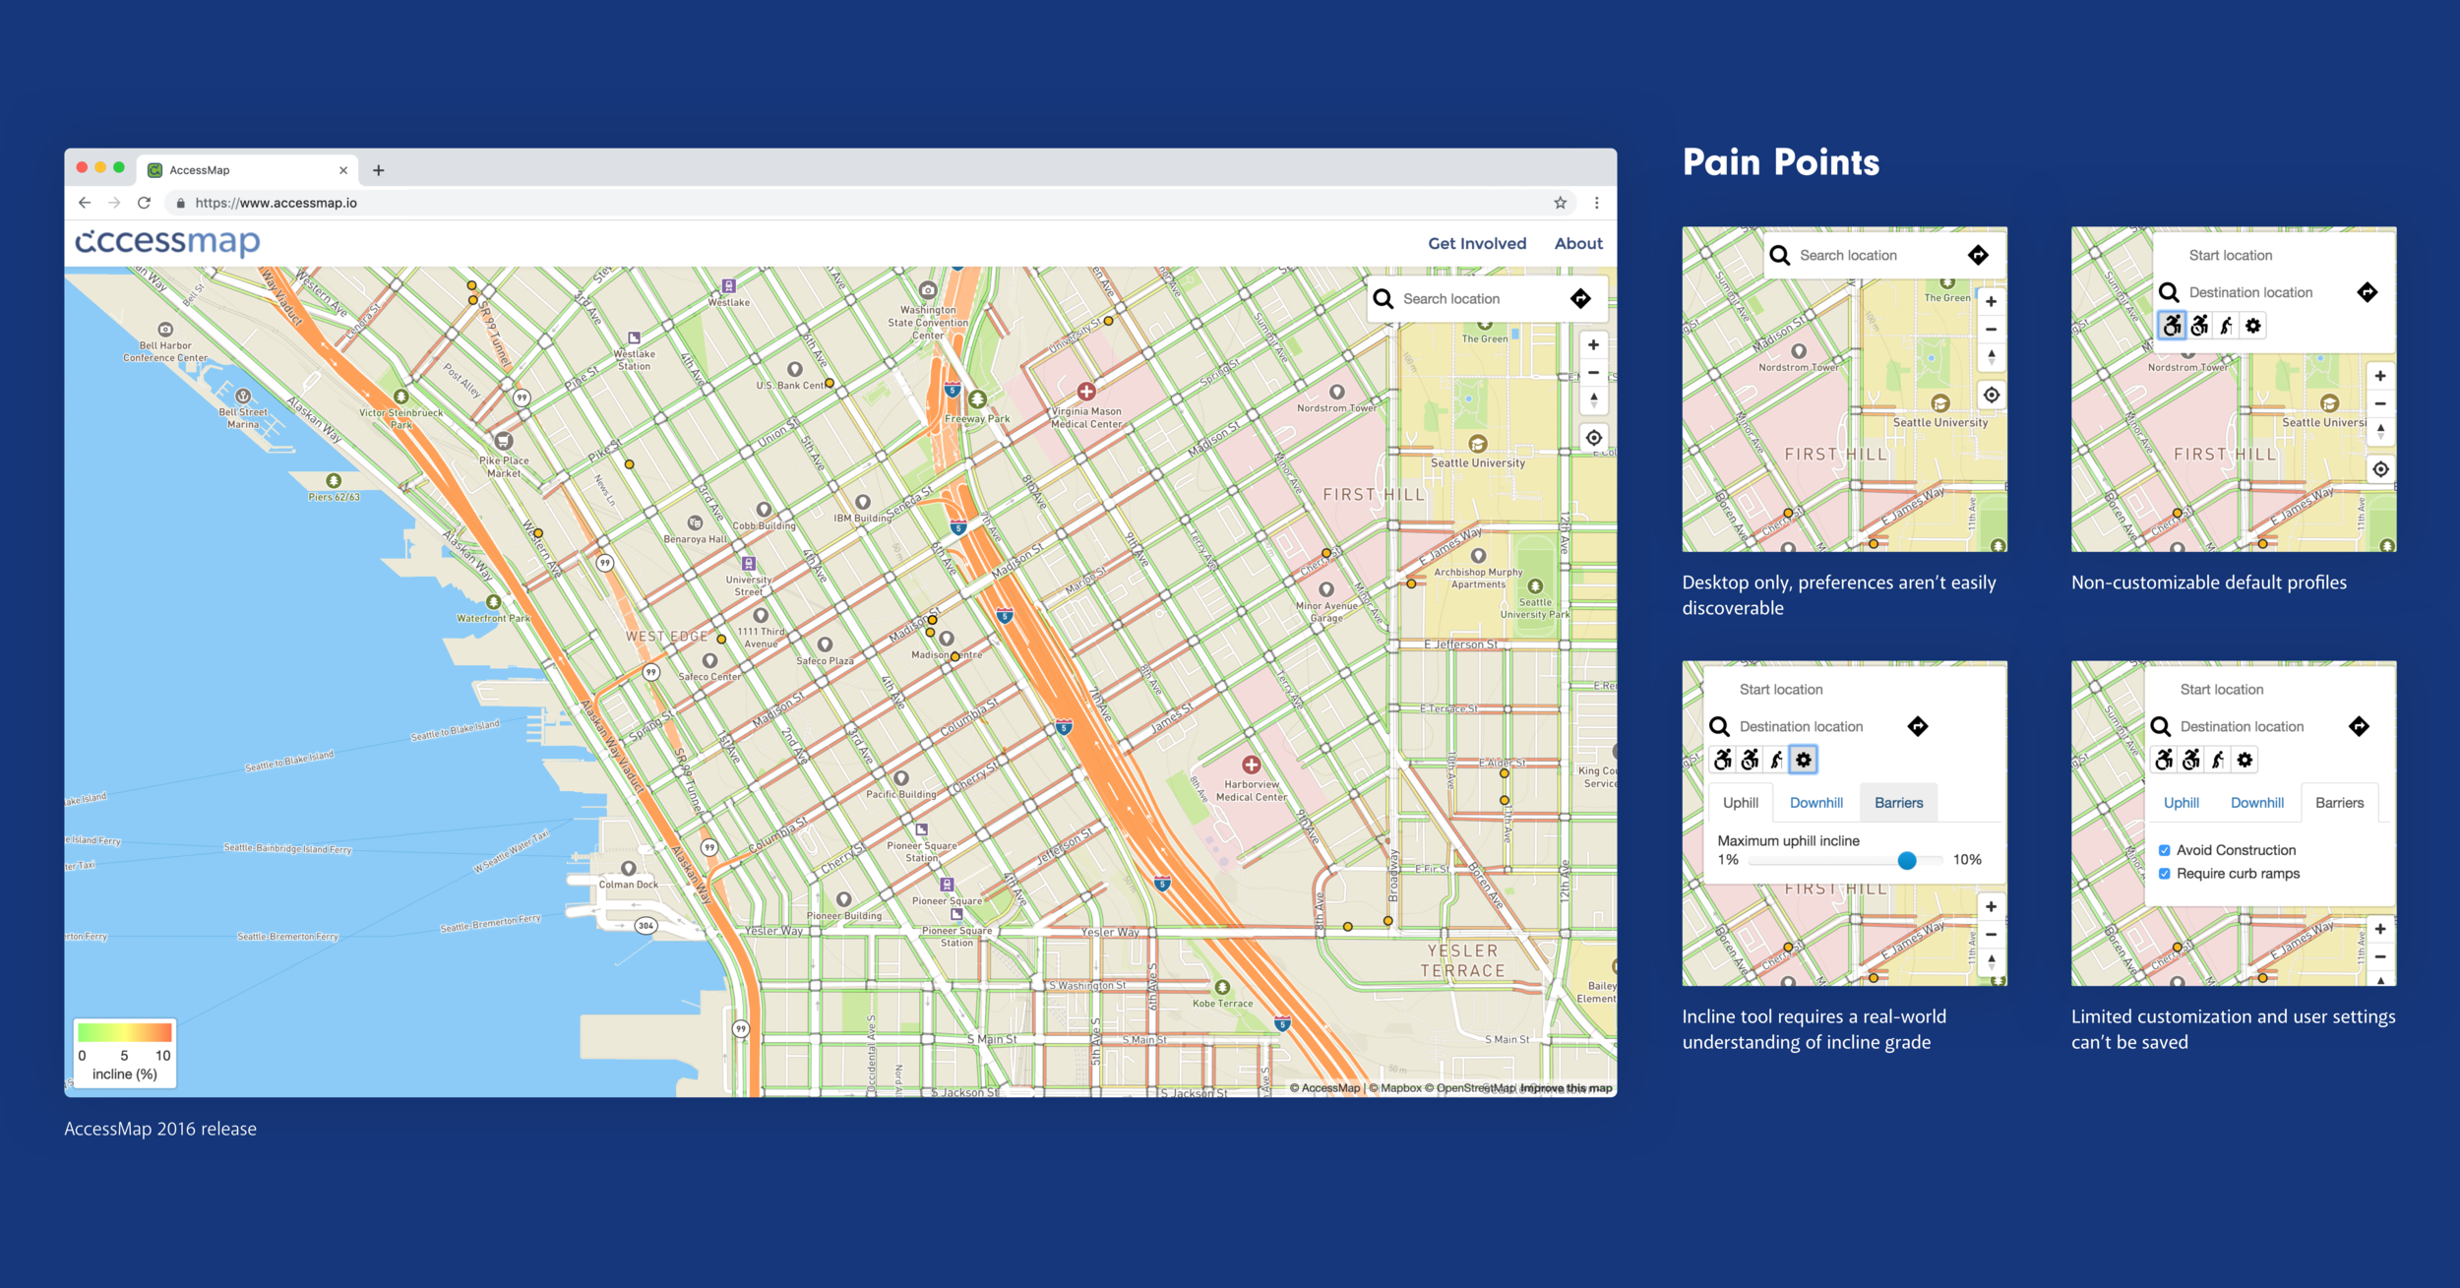Zoom in within the 'Non-customizable' panel
Image resolution: width=2460 pixels, height=1288 pixels.
2380,376
